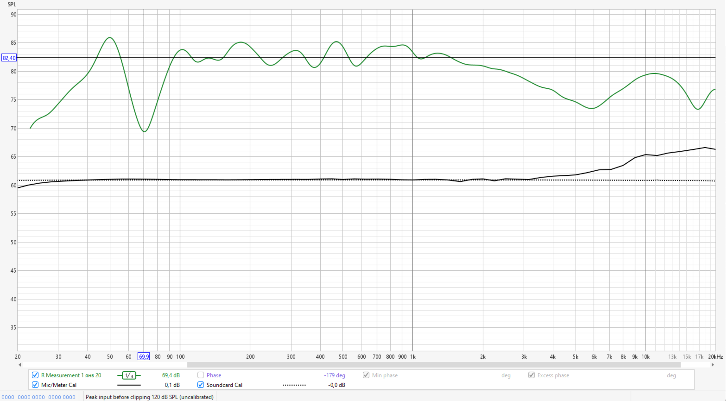Uncheck R Measurement 1 trace checkbox
Viewport: 726px width, 401px height.
click(35, 375)
